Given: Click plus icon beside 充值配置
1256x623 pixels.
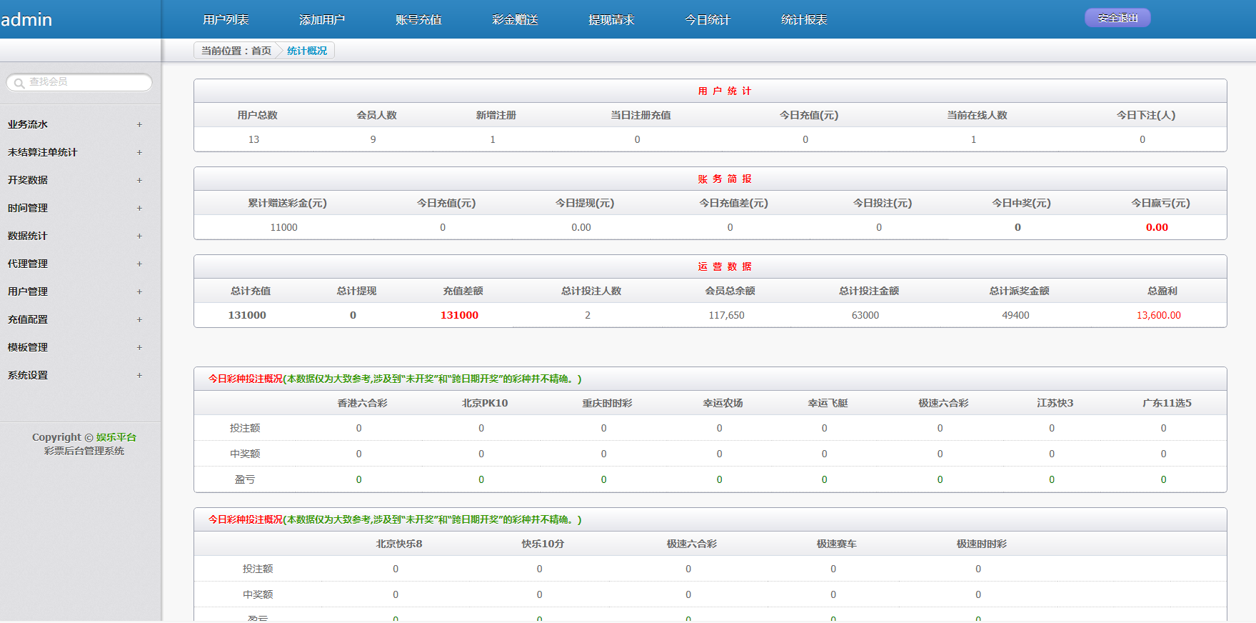Looking at the screenshot, I should pyautogui.click(x=139, y=319).
